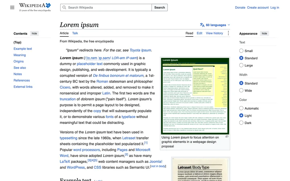Select Wide width option
Image resolution: width=290 pixels, height=181 pixels.
[241, 90]
